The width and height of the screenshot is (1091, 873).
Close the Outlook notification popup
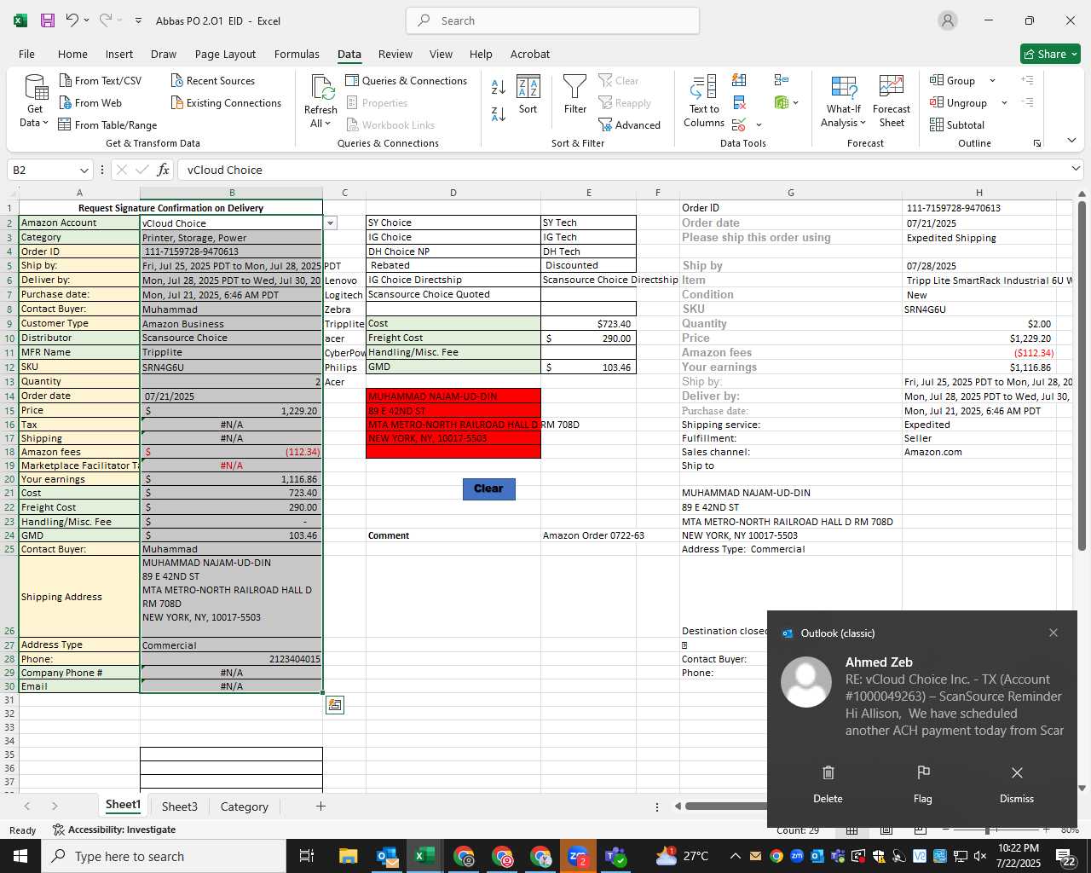[x=1053, y=633]
